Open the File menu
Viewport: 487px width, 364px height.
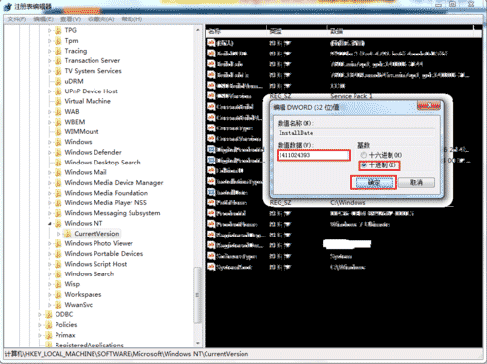pyautogui.click(x=17, y=19)
